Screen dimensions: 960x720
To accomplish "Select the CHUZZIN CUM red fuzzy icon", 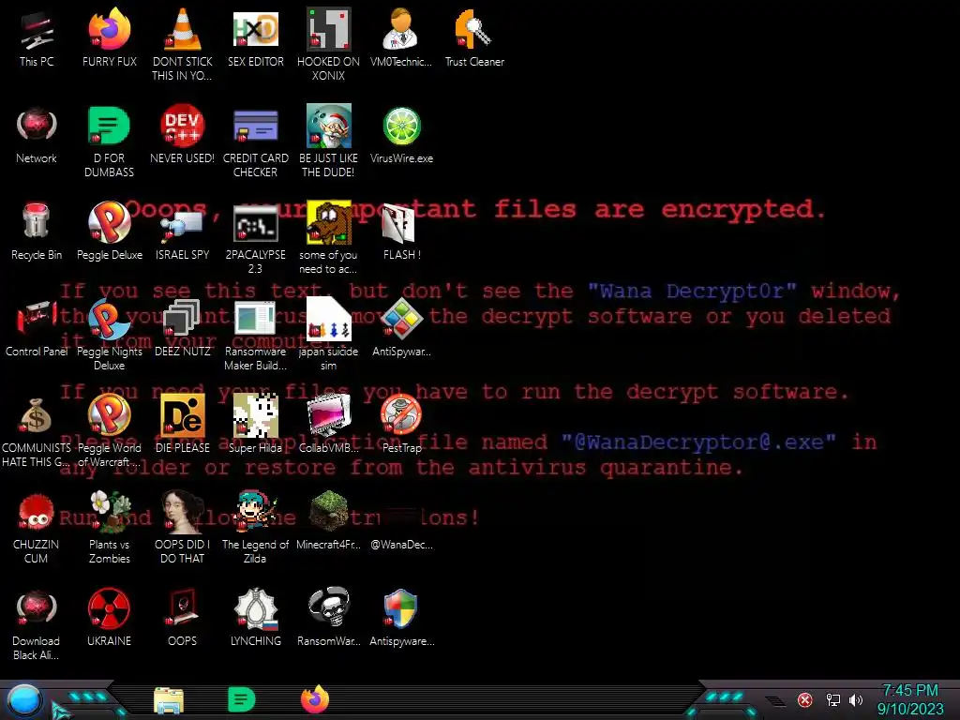I will click(x=37, y=512).
